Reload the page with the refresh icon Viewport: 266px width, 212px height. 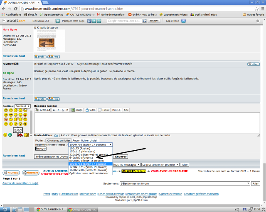coord(16,9)
